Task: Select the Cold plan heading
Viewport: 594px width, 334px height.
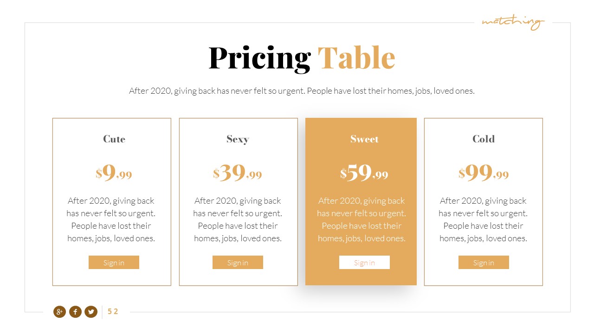Action: pyautogui.click(x=484, y=139)
